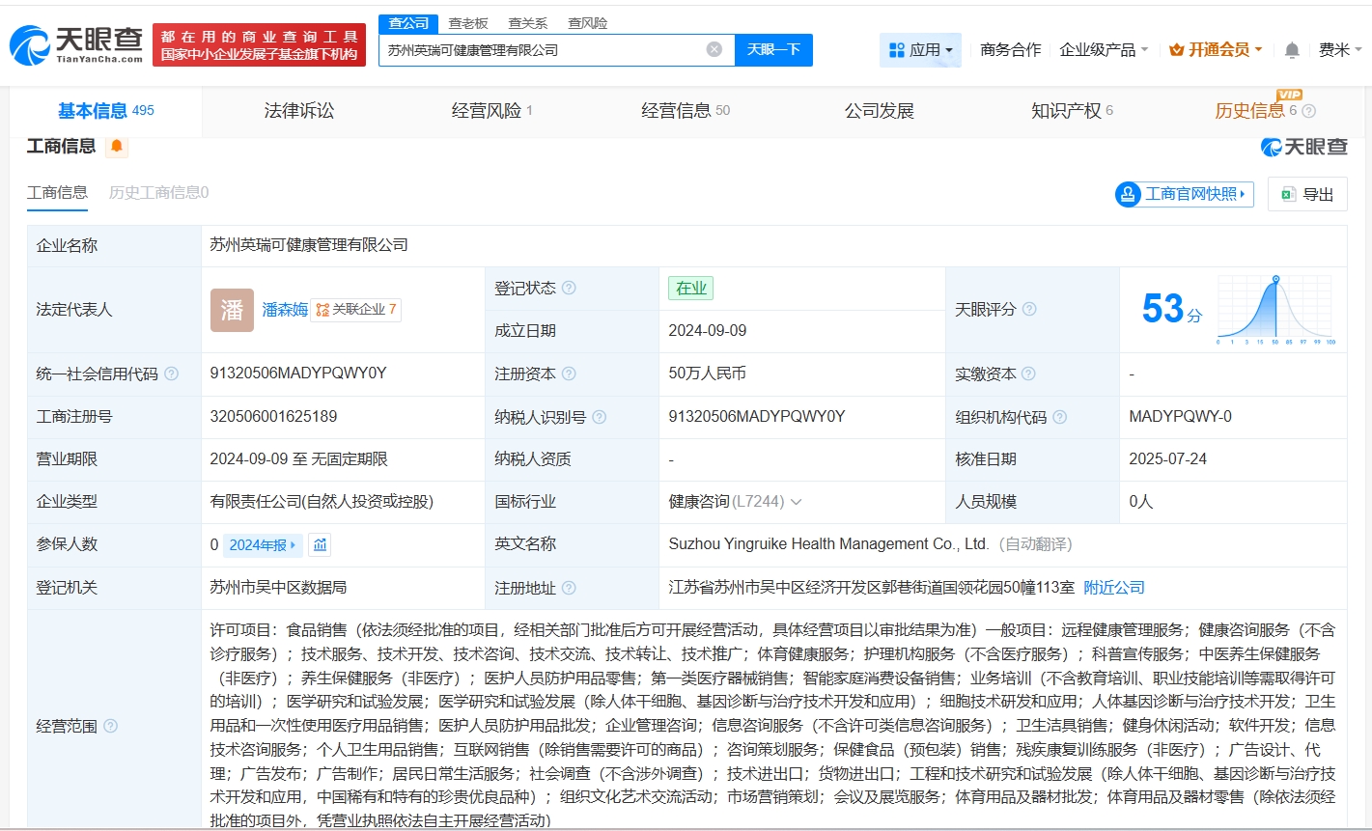Click help icon beside 统一社会信用代码
The height and width of the screenshot is (831, 1372).
pyautogui.click(x=172, y=374)
